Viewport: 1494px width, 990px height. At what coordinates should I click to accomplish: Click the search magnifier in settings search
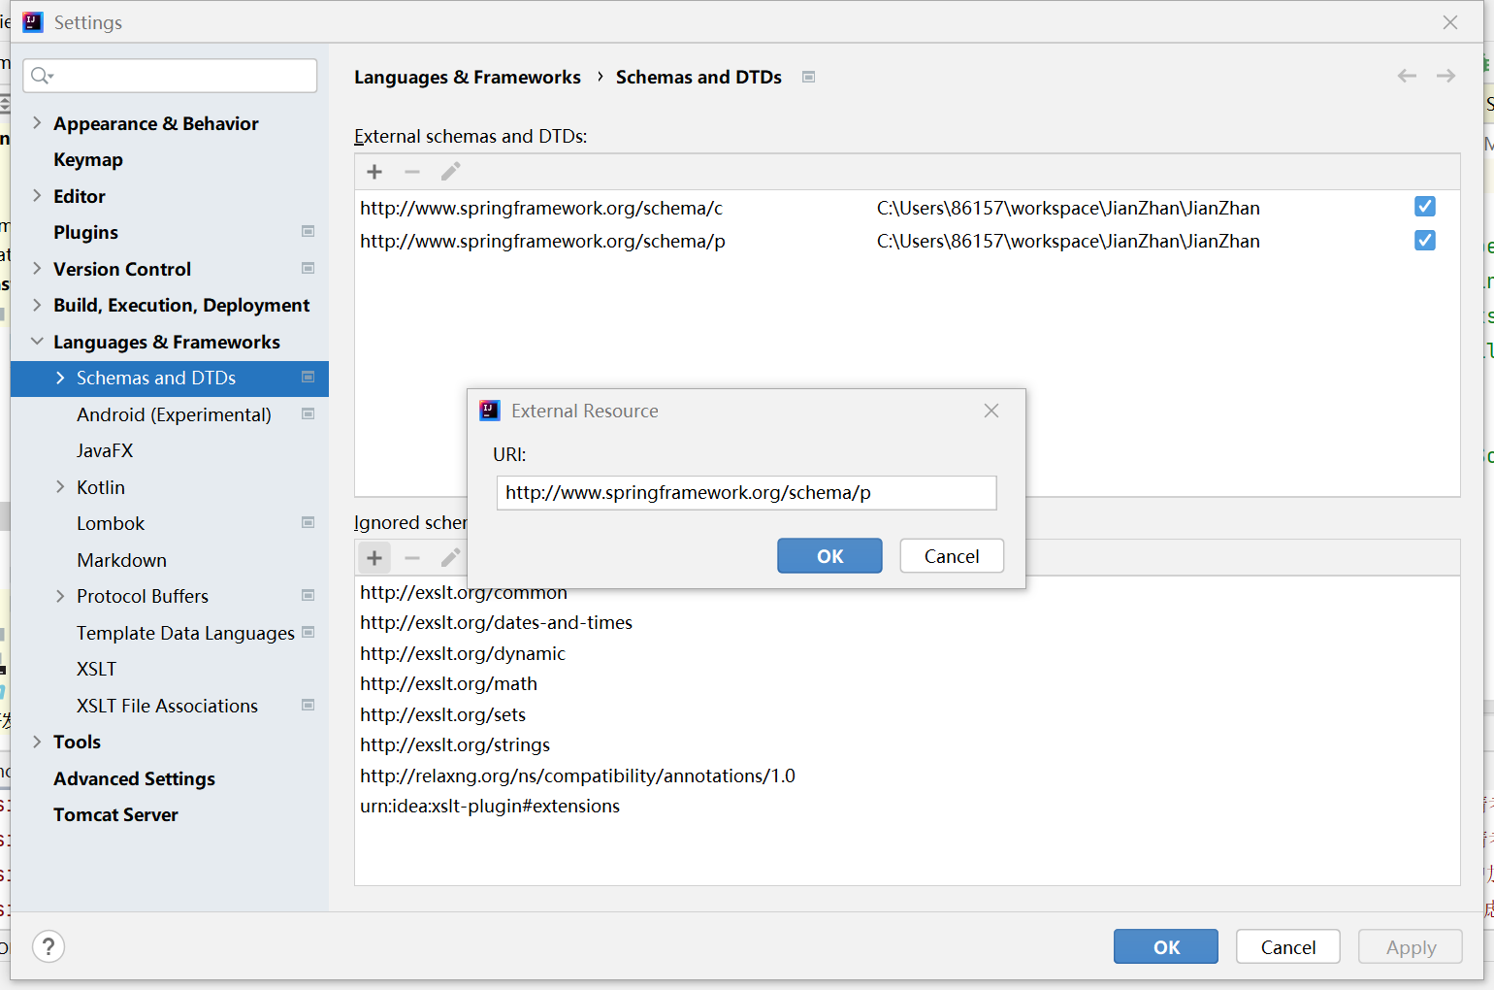click(x=40, y=75)
